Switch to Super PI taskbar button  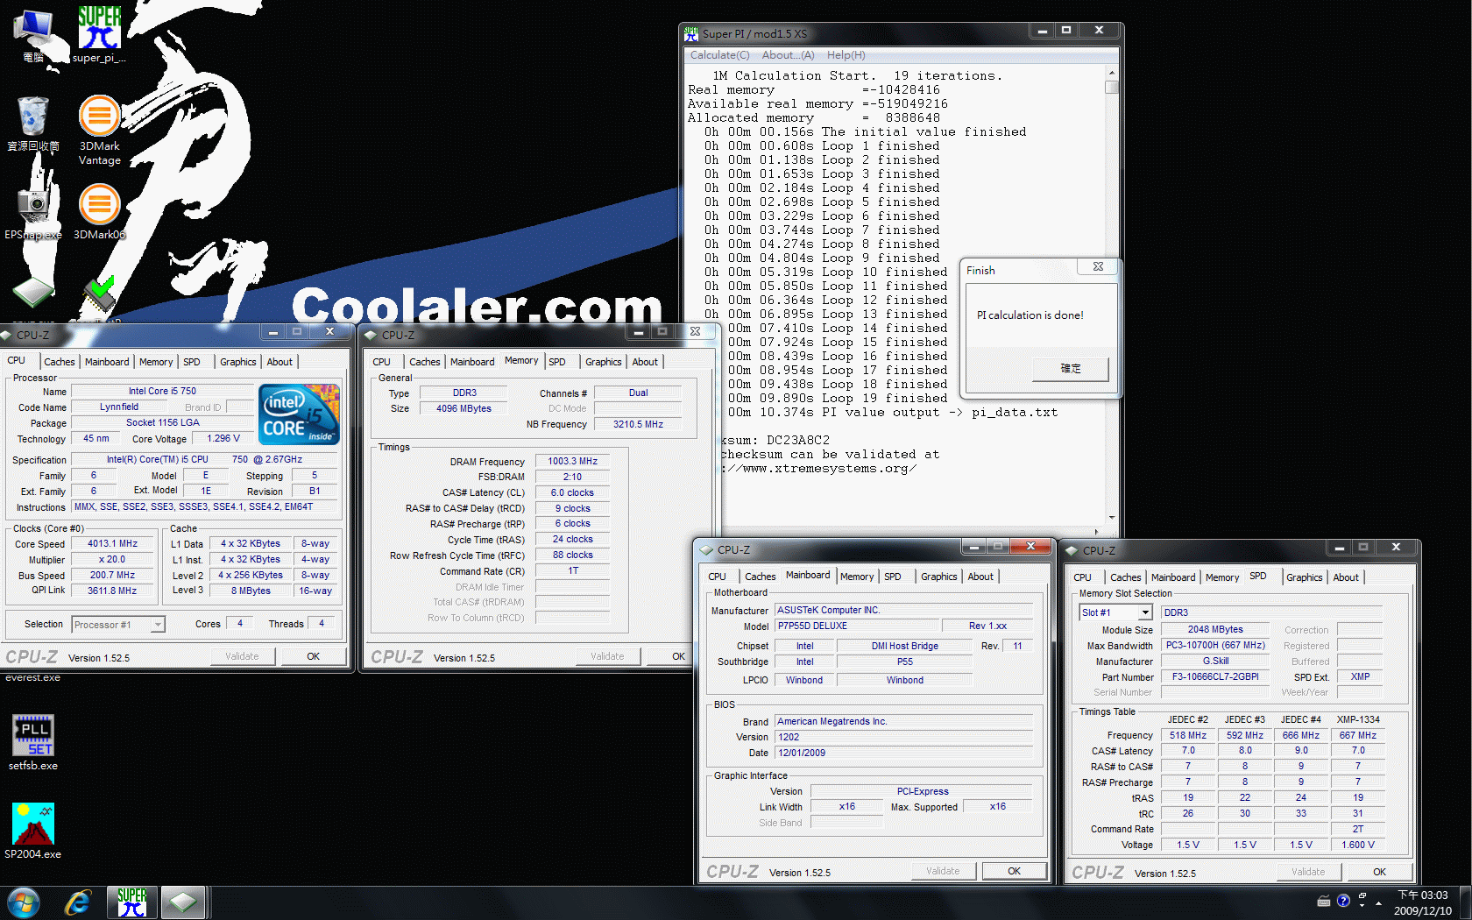pyautogui.click(x=132, y=902)
